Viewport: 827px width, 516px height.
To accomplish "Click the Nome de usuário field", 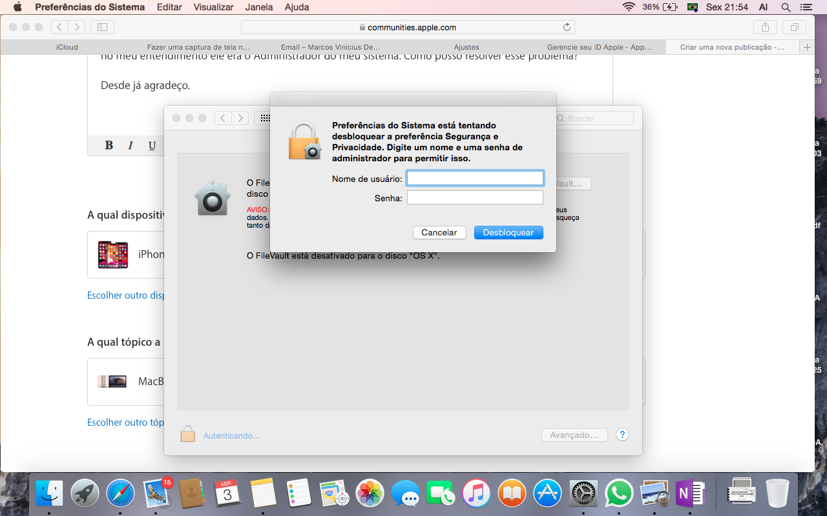I will pos(475,178).
